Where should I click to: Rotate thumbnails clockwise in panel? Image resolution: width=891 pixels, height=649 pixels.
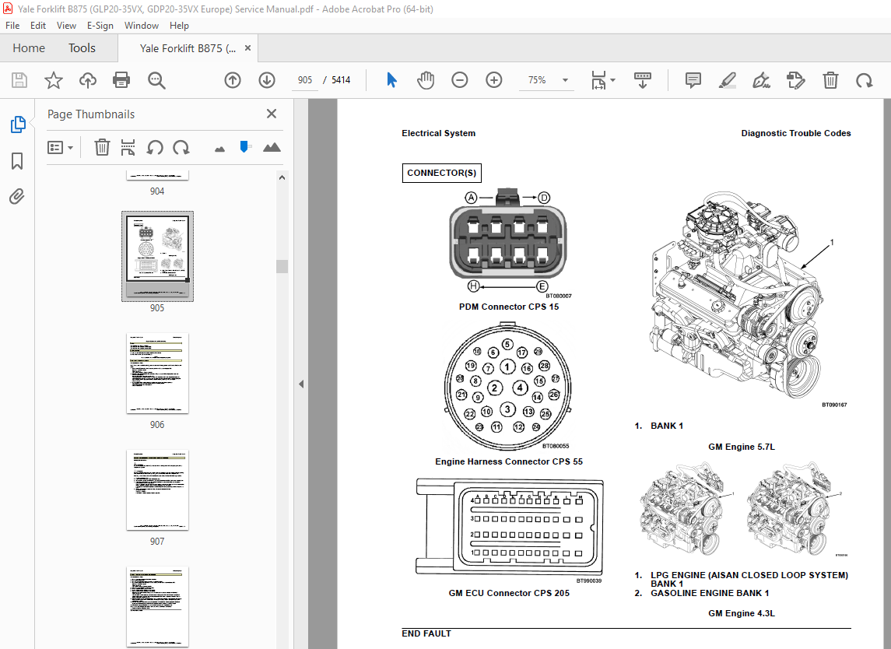(x=181, y=148)
